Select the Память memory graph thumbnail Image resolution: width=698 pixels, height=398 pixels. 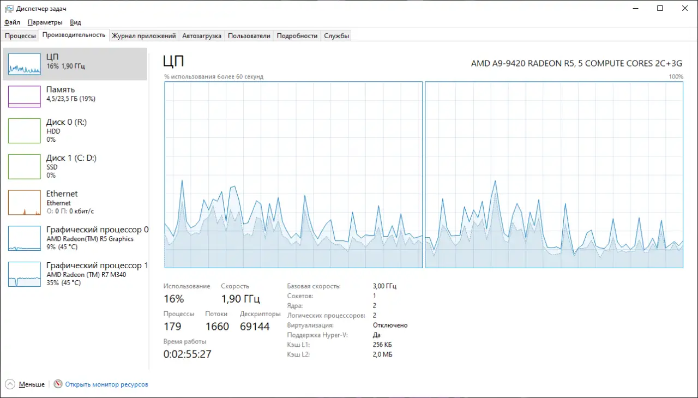coord(25,97)
